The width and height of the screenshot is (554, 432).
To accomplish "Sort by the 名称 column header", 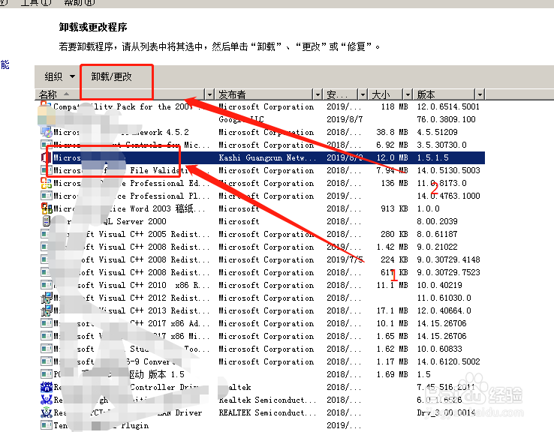I will tap(120, 94).
